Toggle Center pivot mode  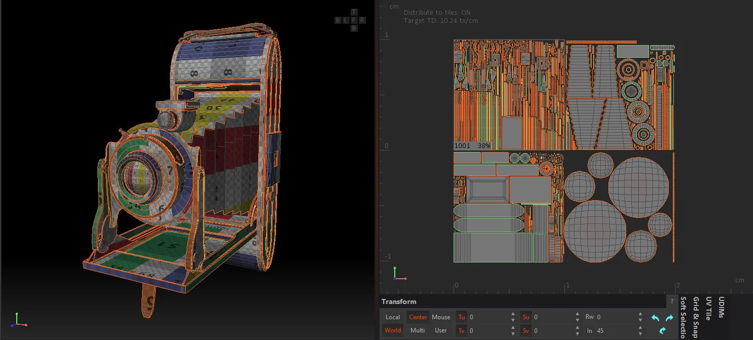[x=418, y=317]
